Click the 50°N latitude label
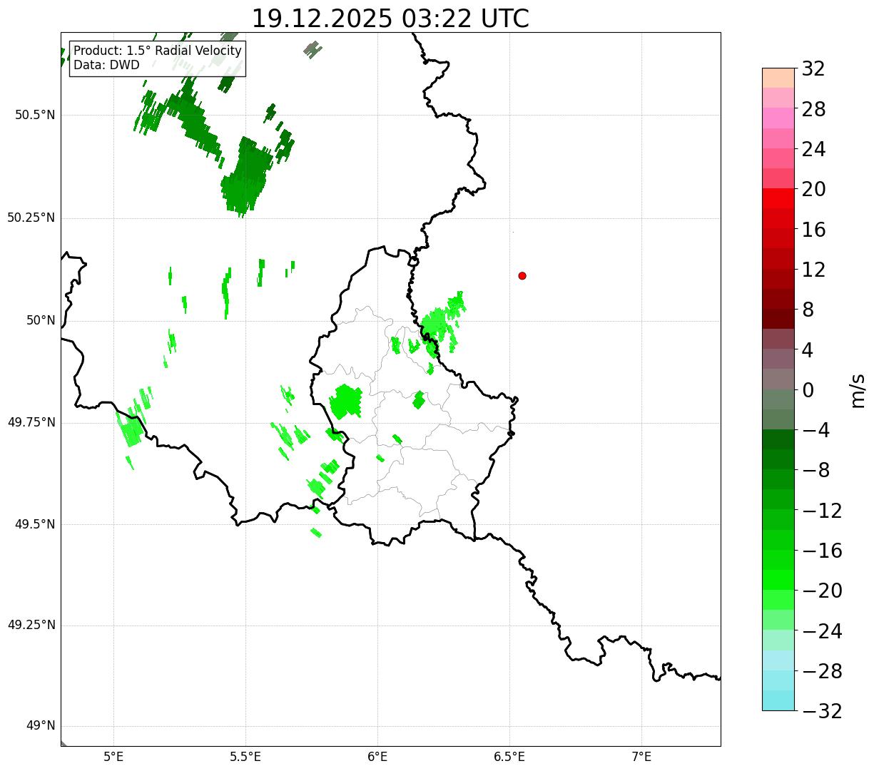This screenshot has height=771, width=874. click(41, 321)
